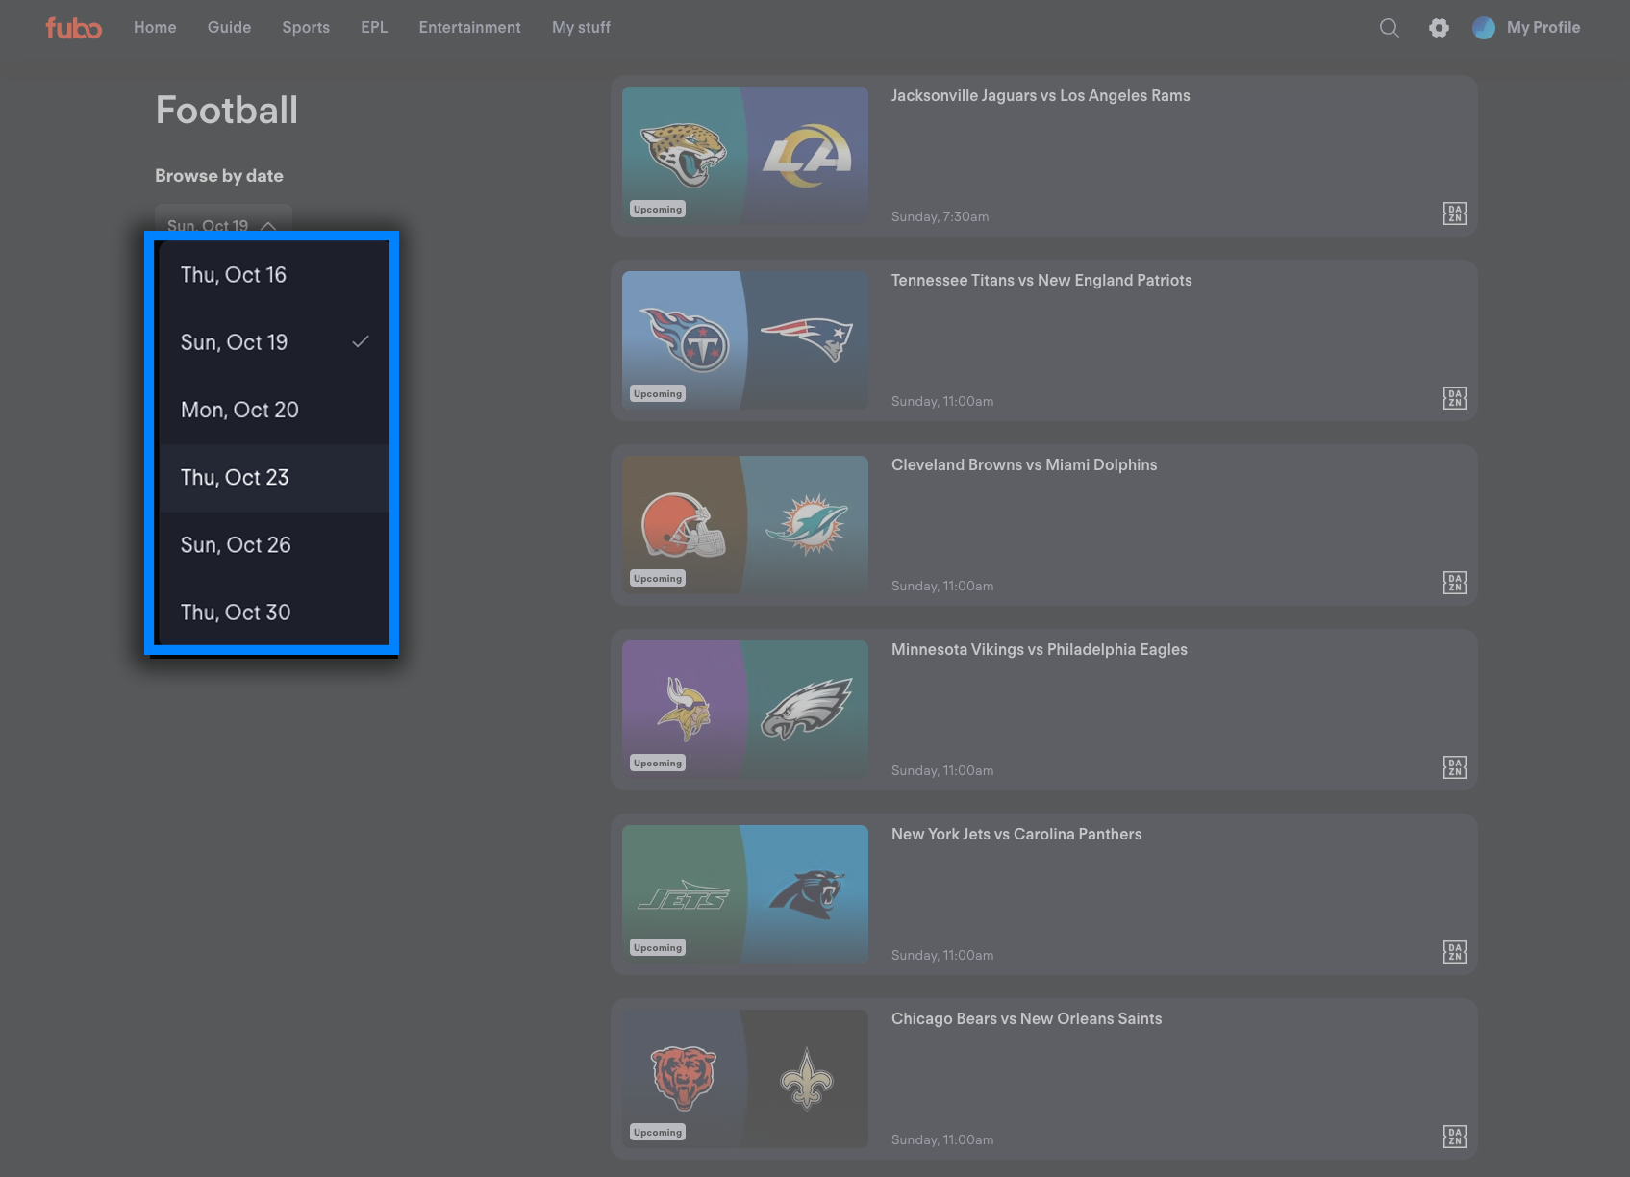Screen dimensions: 1630x1177
Task: Click title Jacksonville Jaguars vs Los Angeles Rams
Action: pos(1041,96)
